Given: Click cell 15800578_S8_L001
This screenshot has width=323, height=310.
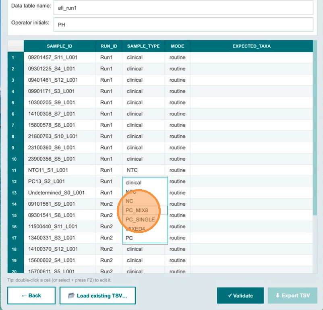Looking at the screenshot, I should [60, 125].
